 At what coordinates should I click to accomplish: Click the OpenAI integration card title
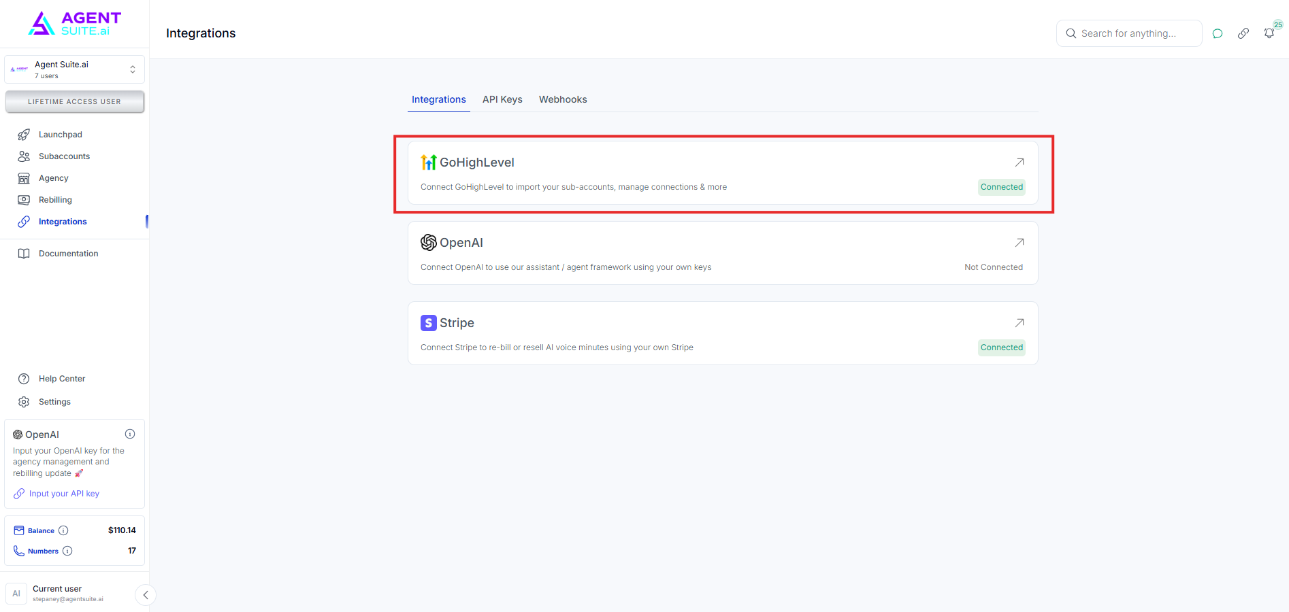tap(461, 243)
